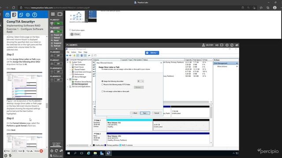Open the View menu in Computer Management

coord(80,52)
